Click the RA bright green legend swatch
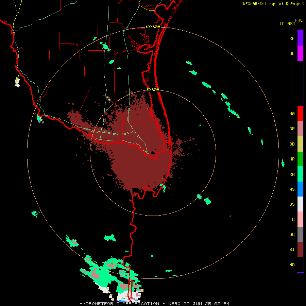 pyautogui.click(x=300, y=174)
